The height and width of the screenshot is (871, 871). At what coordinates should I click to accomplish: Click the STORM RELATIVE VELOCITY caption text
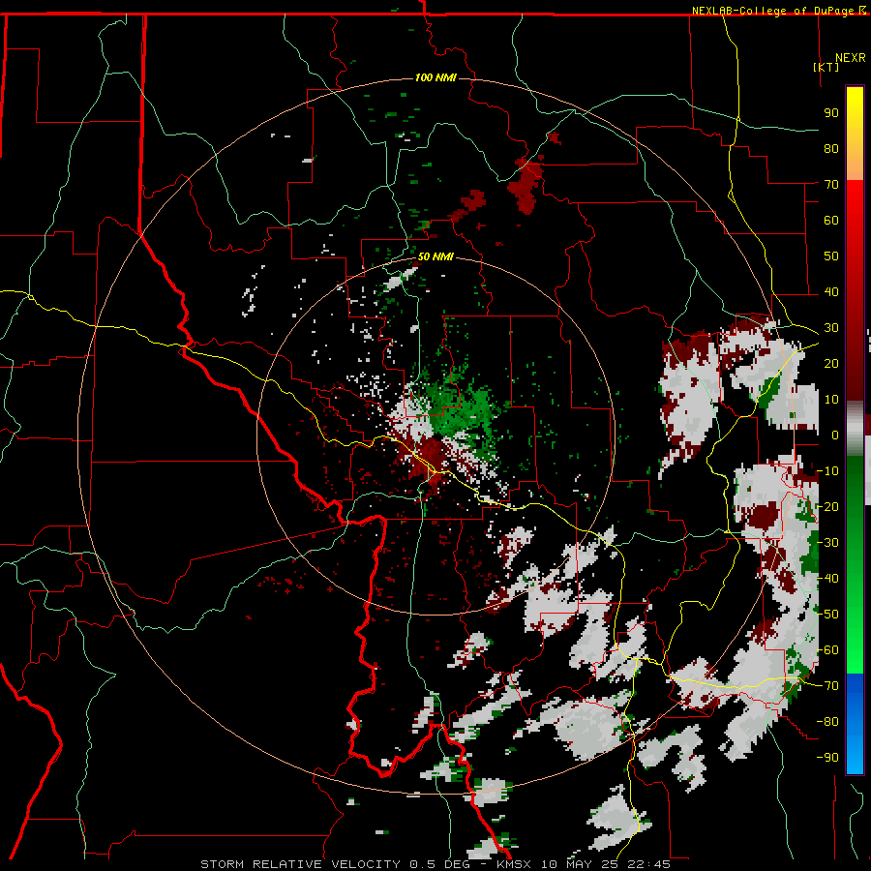coord(300,864)
